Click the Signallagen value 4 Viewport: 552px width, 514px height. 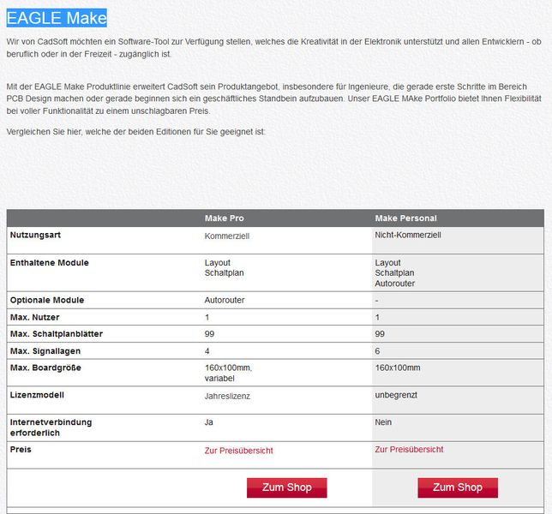pos(207,351)
